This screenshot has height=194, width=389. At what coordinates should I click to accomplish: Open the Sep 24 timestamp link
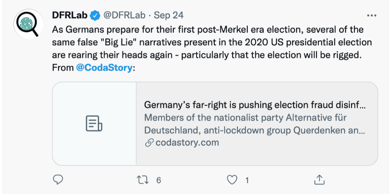click(168, 16)
